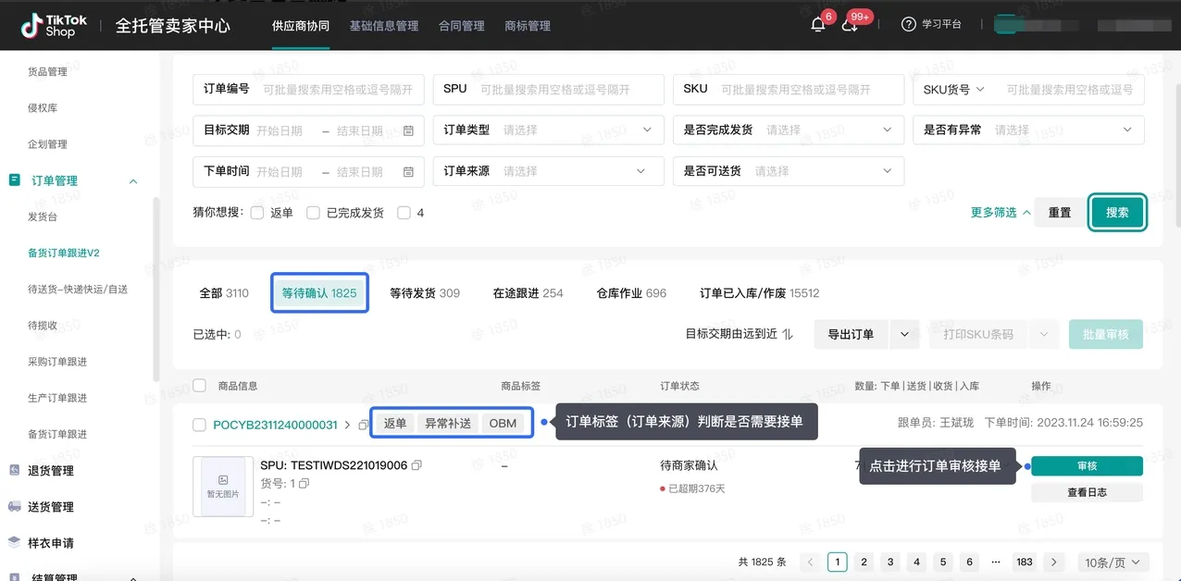Select the 在途跟进 254 order tab
Viewport: 1181px width, 581px height.
(528, 293)
